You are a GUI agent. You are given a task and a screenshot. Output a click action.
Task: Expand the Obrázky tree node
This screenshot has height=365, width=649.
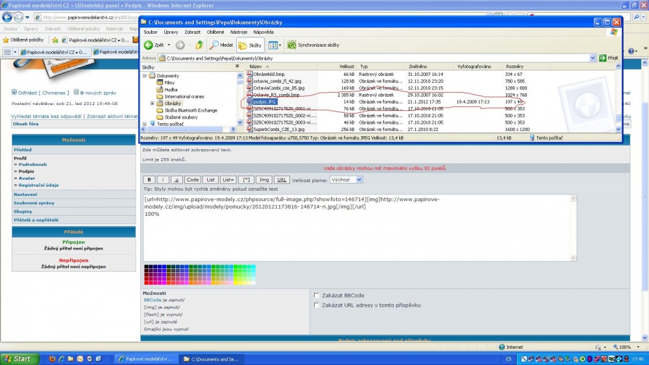pos(153,103)
